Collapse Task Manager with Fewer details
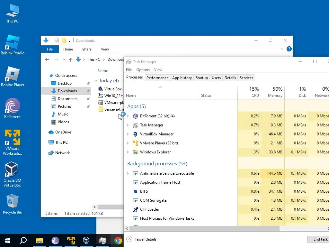The image size is (329, 247). (141, 239)
